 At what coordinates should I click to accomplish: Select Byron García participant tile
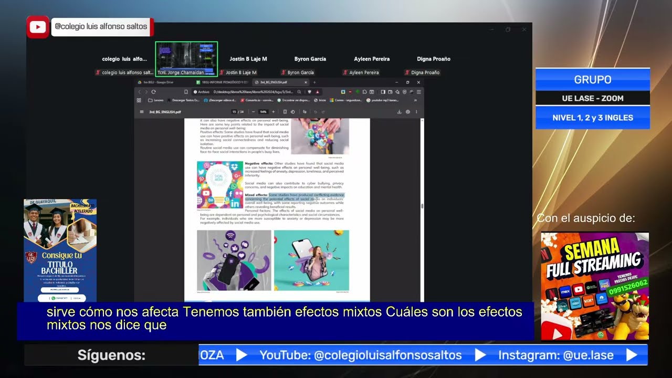310,59
